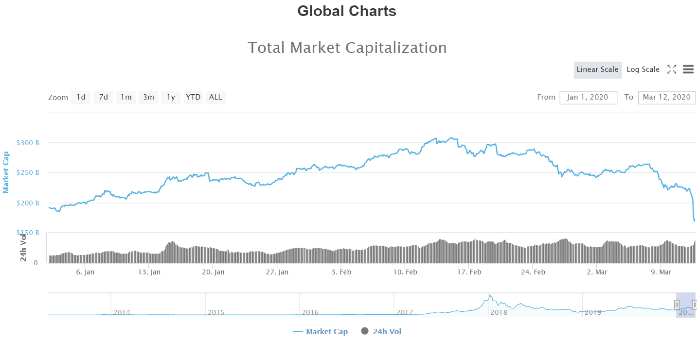The height and width of the screenshot is (340, 697).
Task: Show ALL time range
Action: (x=215, y=97)
